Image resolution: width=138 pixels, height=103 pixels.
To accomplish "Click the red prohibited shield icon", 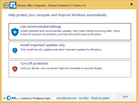I will pyautogui.click(x=15, y=69).
